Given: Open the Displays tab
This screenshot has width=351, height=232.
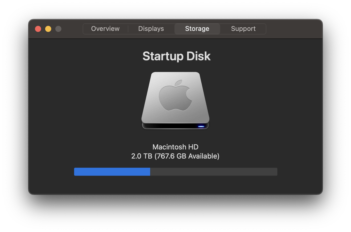Looking at the screenshot, I should (151, 29).
